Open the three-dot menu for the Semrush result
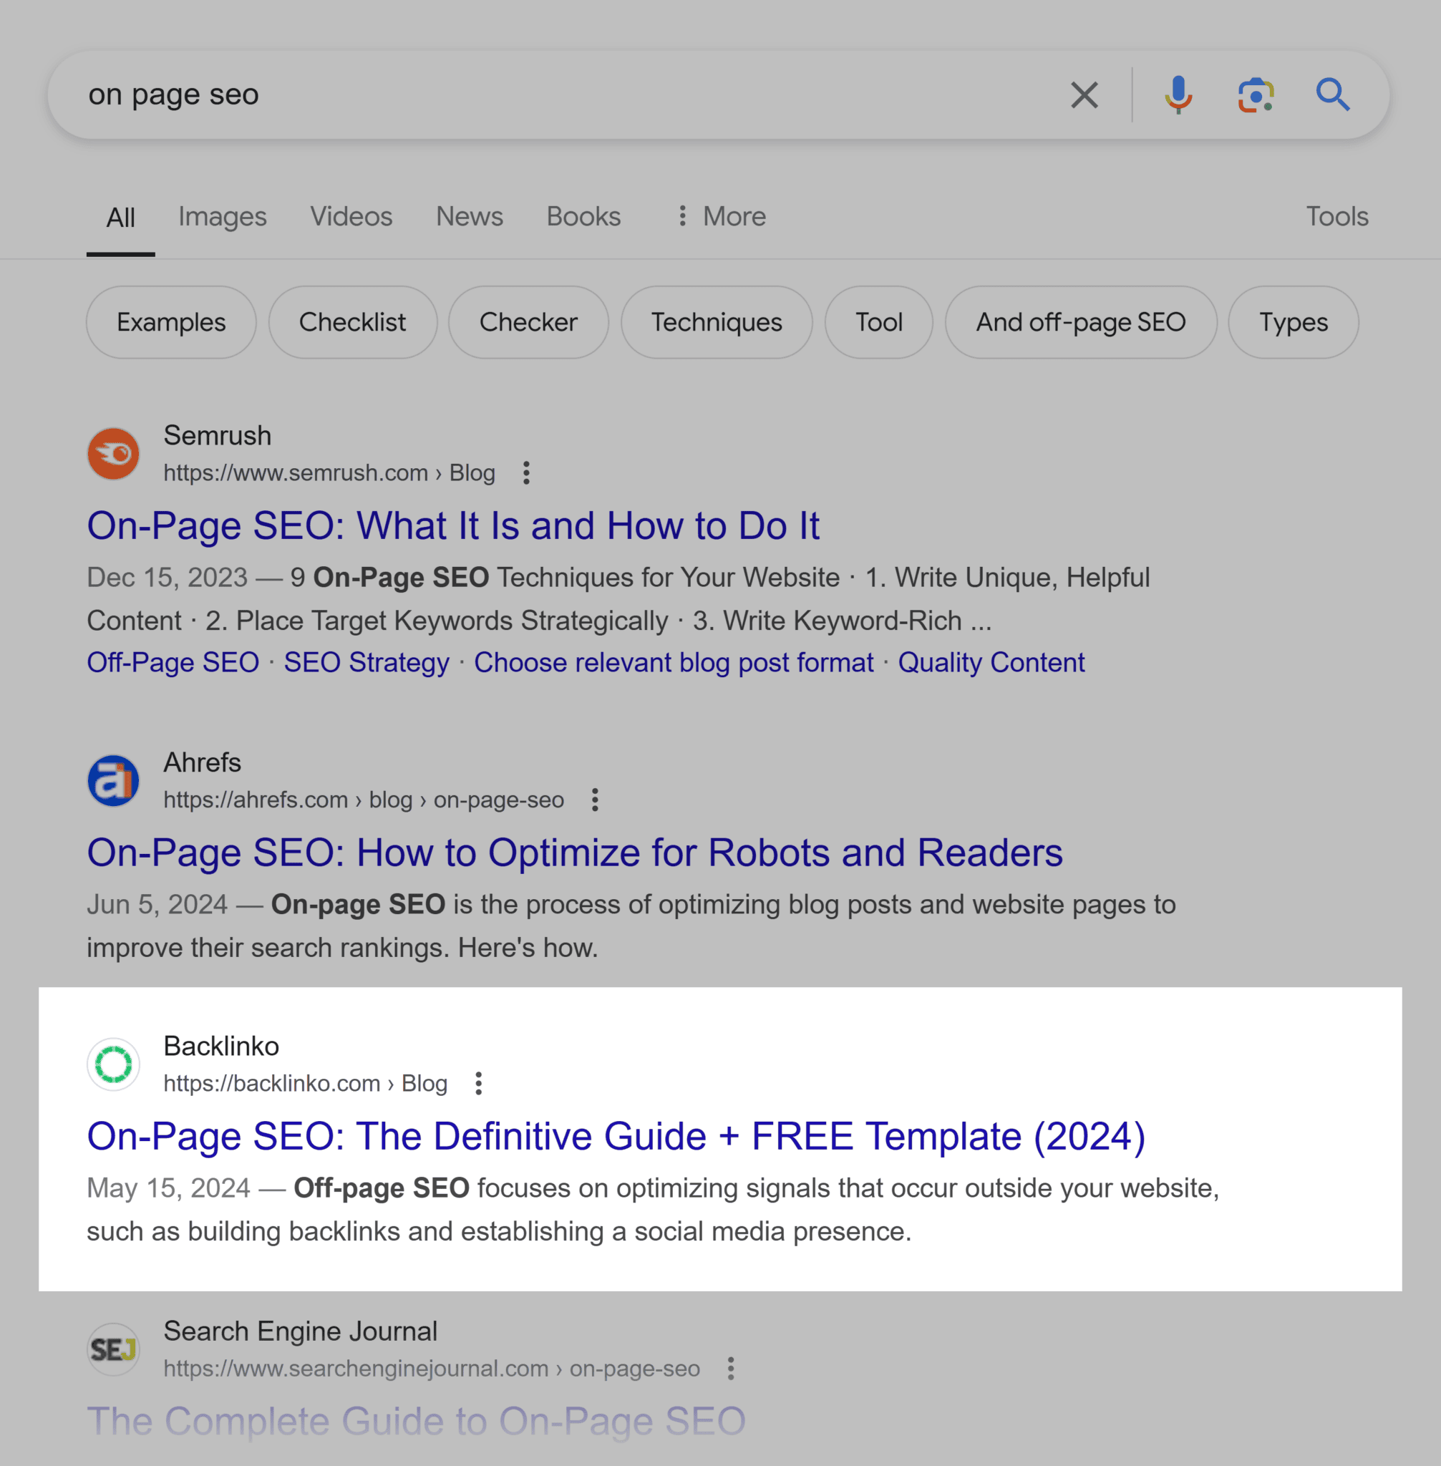 [525, 472]
